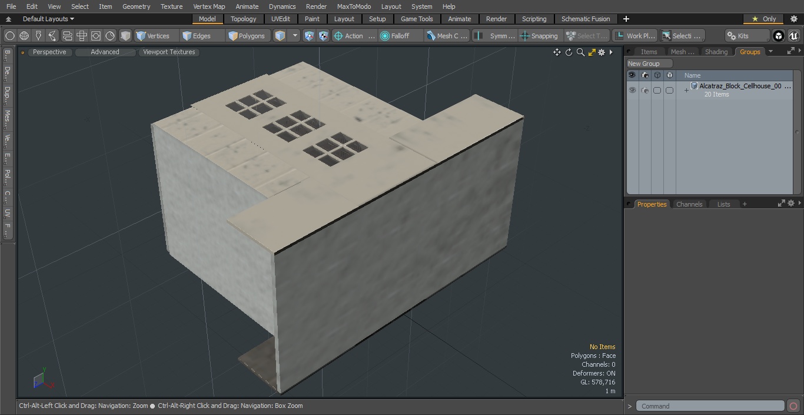Click the record circle button beside Command
This screenshot has width=804, height=415.
tap(793, 406)
